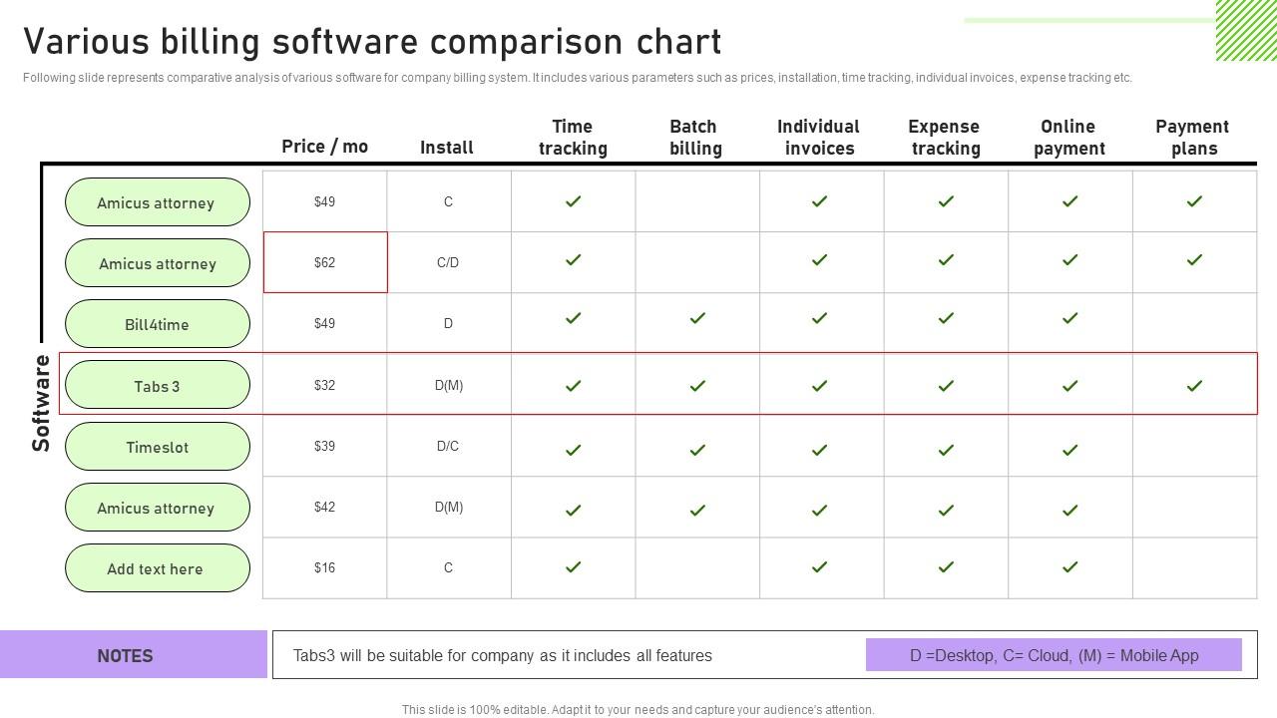Image resolution: width=1277 pixels, height=718 pixels.
Task: Click the Tabs3 suitability note text
Action: (503, 655)
